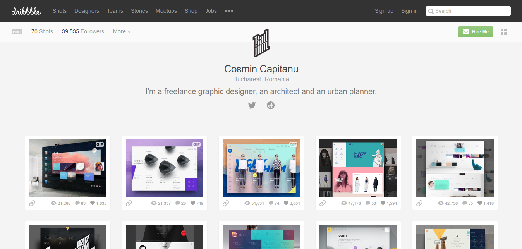Click the heart icon with 2,001 likes
The image size is (522, 249).
pyautogui.click(x=286, y=203)
